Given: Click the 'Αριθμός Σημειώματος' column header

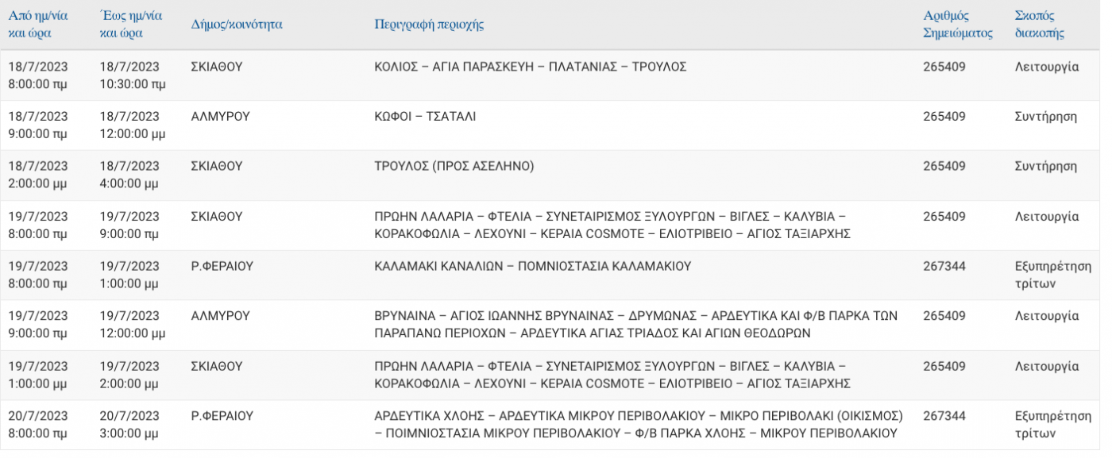Looking at the screenshot, I should [958, 25].
